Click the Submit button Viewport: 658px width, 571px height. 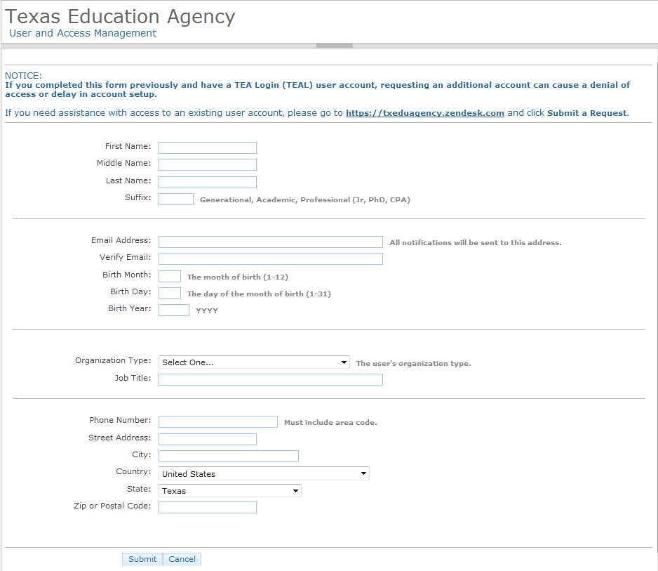click(x=142, y=558)
